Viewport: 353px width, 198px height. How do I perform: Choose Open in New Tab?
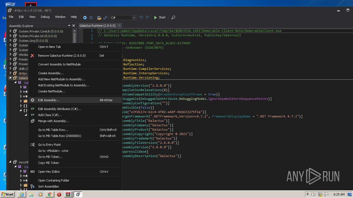(75, 47)
